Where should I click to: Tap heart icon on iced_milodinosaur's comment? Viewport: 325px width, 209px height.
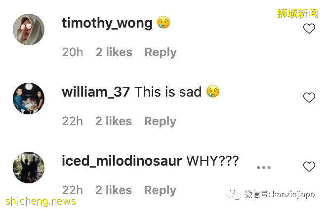point(309,167)
